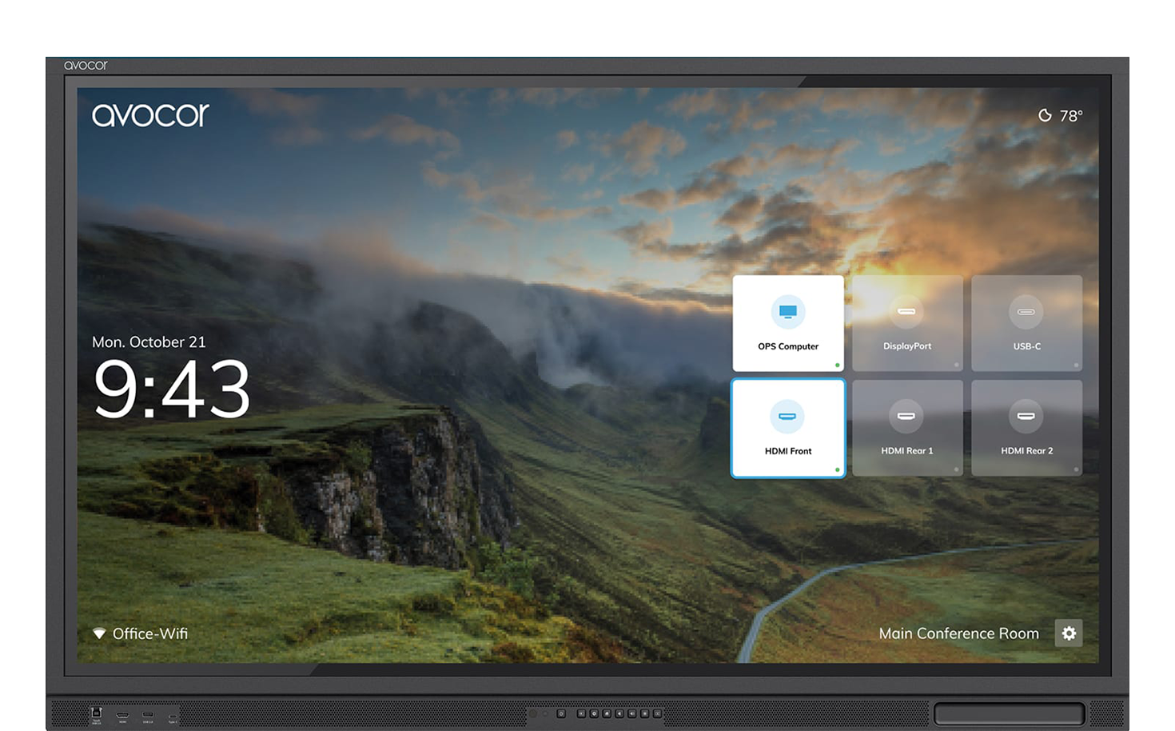Screen dimensions: 1175x731
Task: Click the HDMI Rear 1 port icon
Action: [x=906, y=417]
